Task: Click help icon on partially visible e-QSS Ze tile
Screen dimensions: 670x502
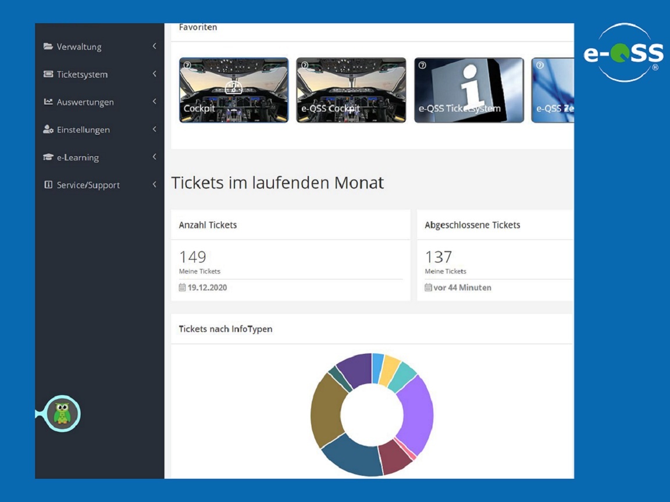Action: tap(540, 65)
